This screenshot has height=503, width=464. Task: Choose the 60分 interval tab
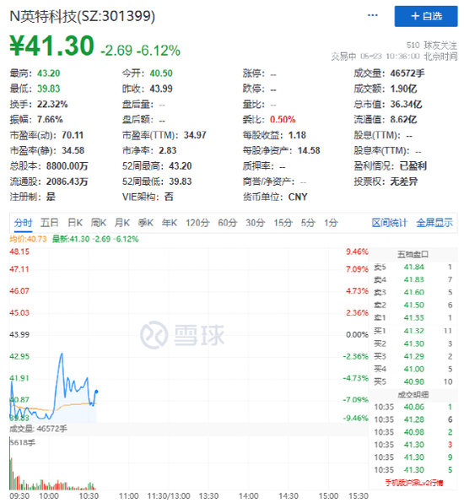(x=227, y=223)
